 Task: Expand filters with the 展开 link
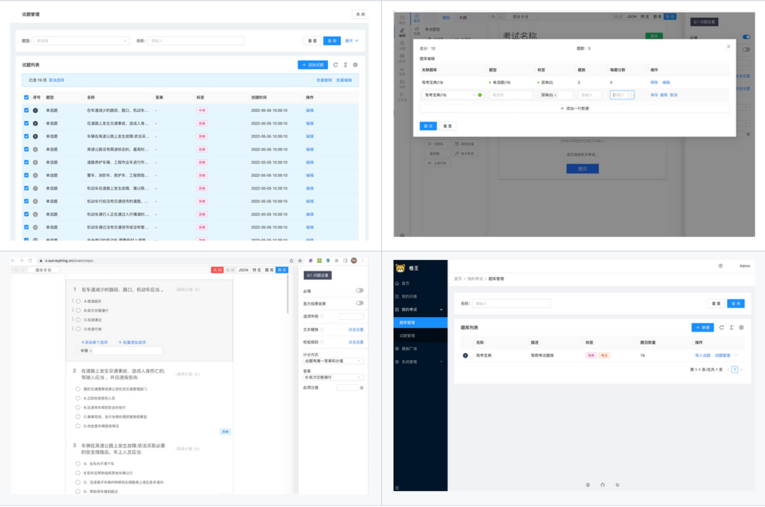click(x=351, y=41)
